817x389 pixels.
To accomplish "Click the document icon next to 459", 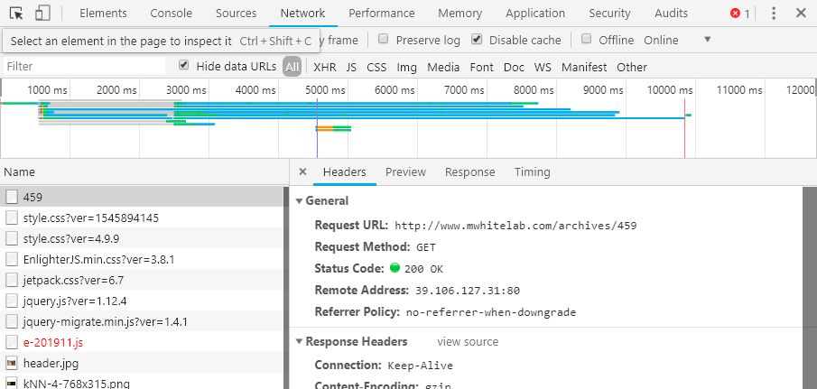I will [12, 197].
